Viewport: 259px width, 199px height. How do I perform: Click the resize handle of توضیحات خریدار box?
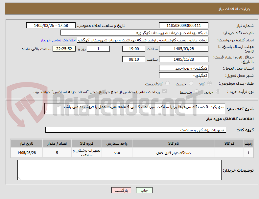pyautogui.click(x=19, y=178)
